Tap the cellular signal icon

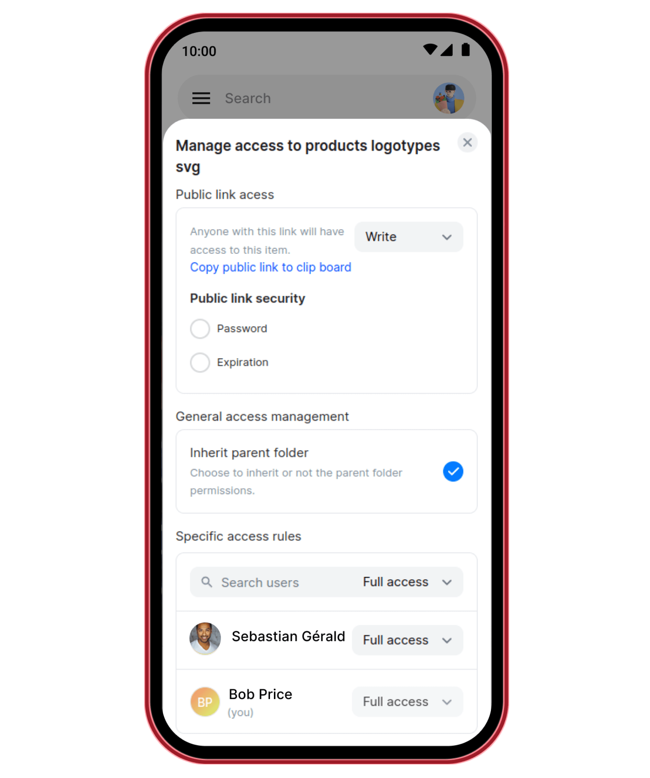point(447,50)
